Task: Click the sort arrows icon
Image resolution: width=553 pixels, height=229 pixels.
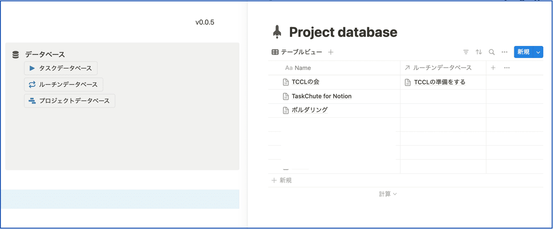Action: tap(479, 52)
